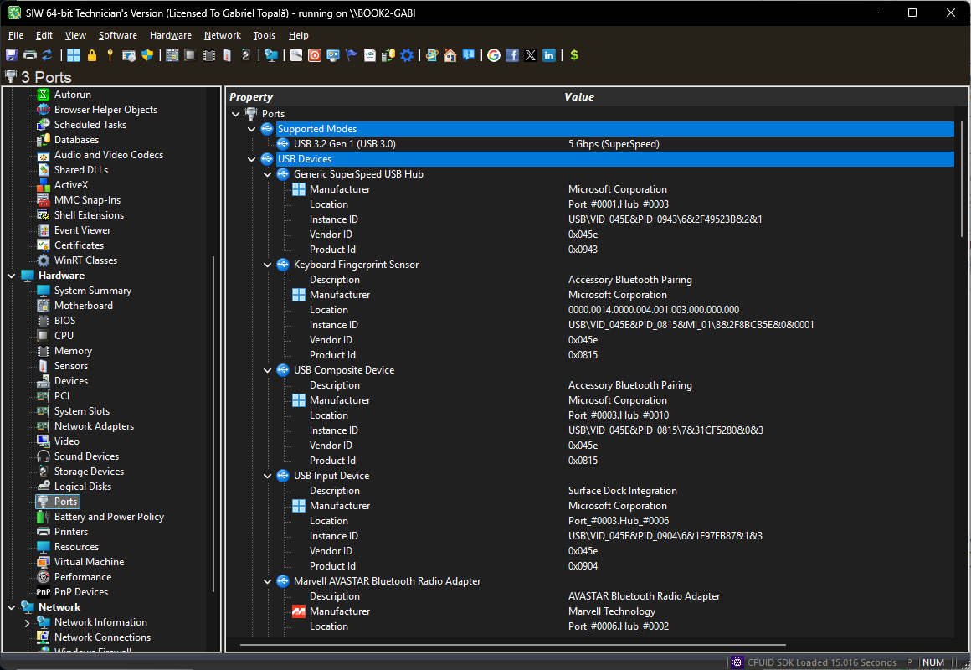Click the yellow padlock toolbar icon
The height and width of the screenshot is (670, 971).
91,55
